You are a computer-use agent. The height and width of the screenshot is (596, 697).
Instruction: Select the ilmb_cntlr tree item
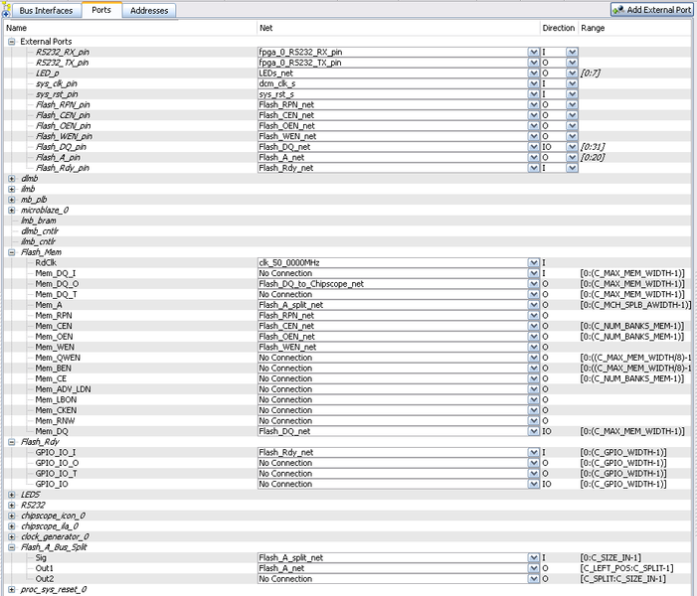point(38,241)
